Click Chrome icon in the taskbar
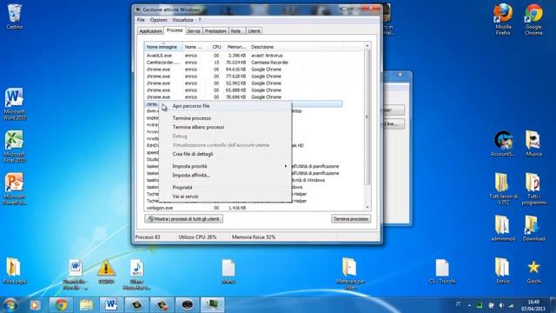This screenshot has height=313, width=556. [61, 305]
